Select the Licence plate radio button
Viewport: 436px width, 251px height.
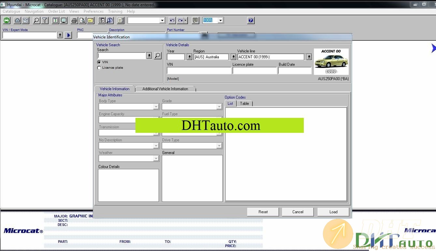click(99, 68)
